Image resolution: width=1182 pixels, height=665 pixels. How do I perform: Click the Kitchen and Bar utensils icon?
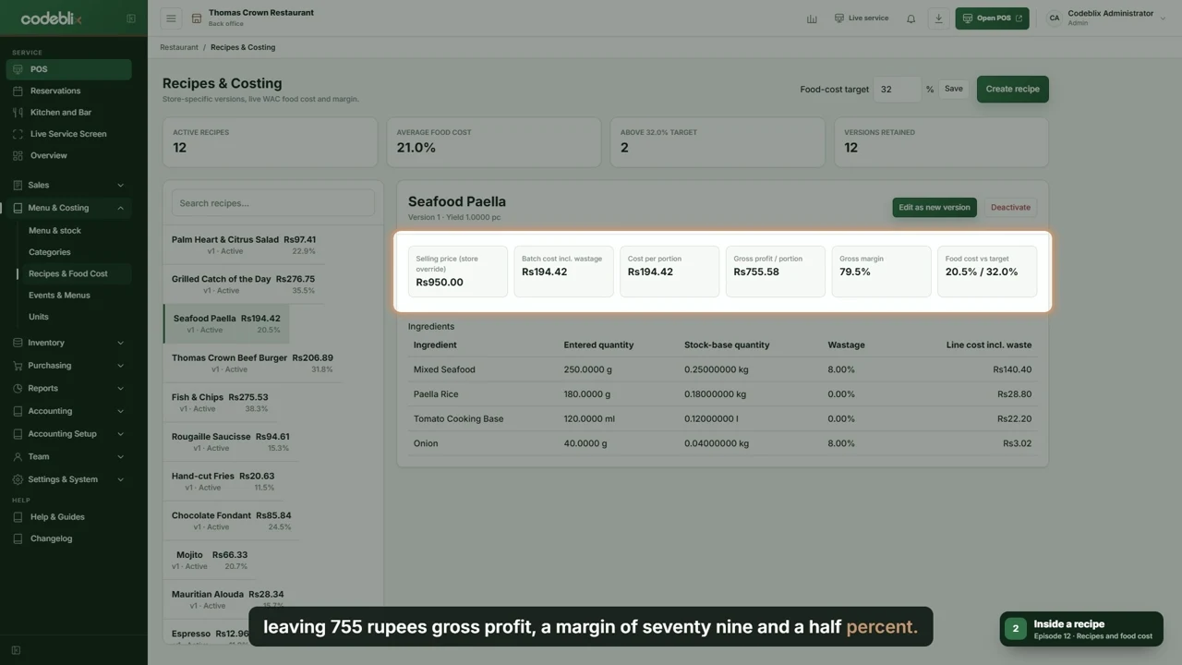(x=18, y=113)
